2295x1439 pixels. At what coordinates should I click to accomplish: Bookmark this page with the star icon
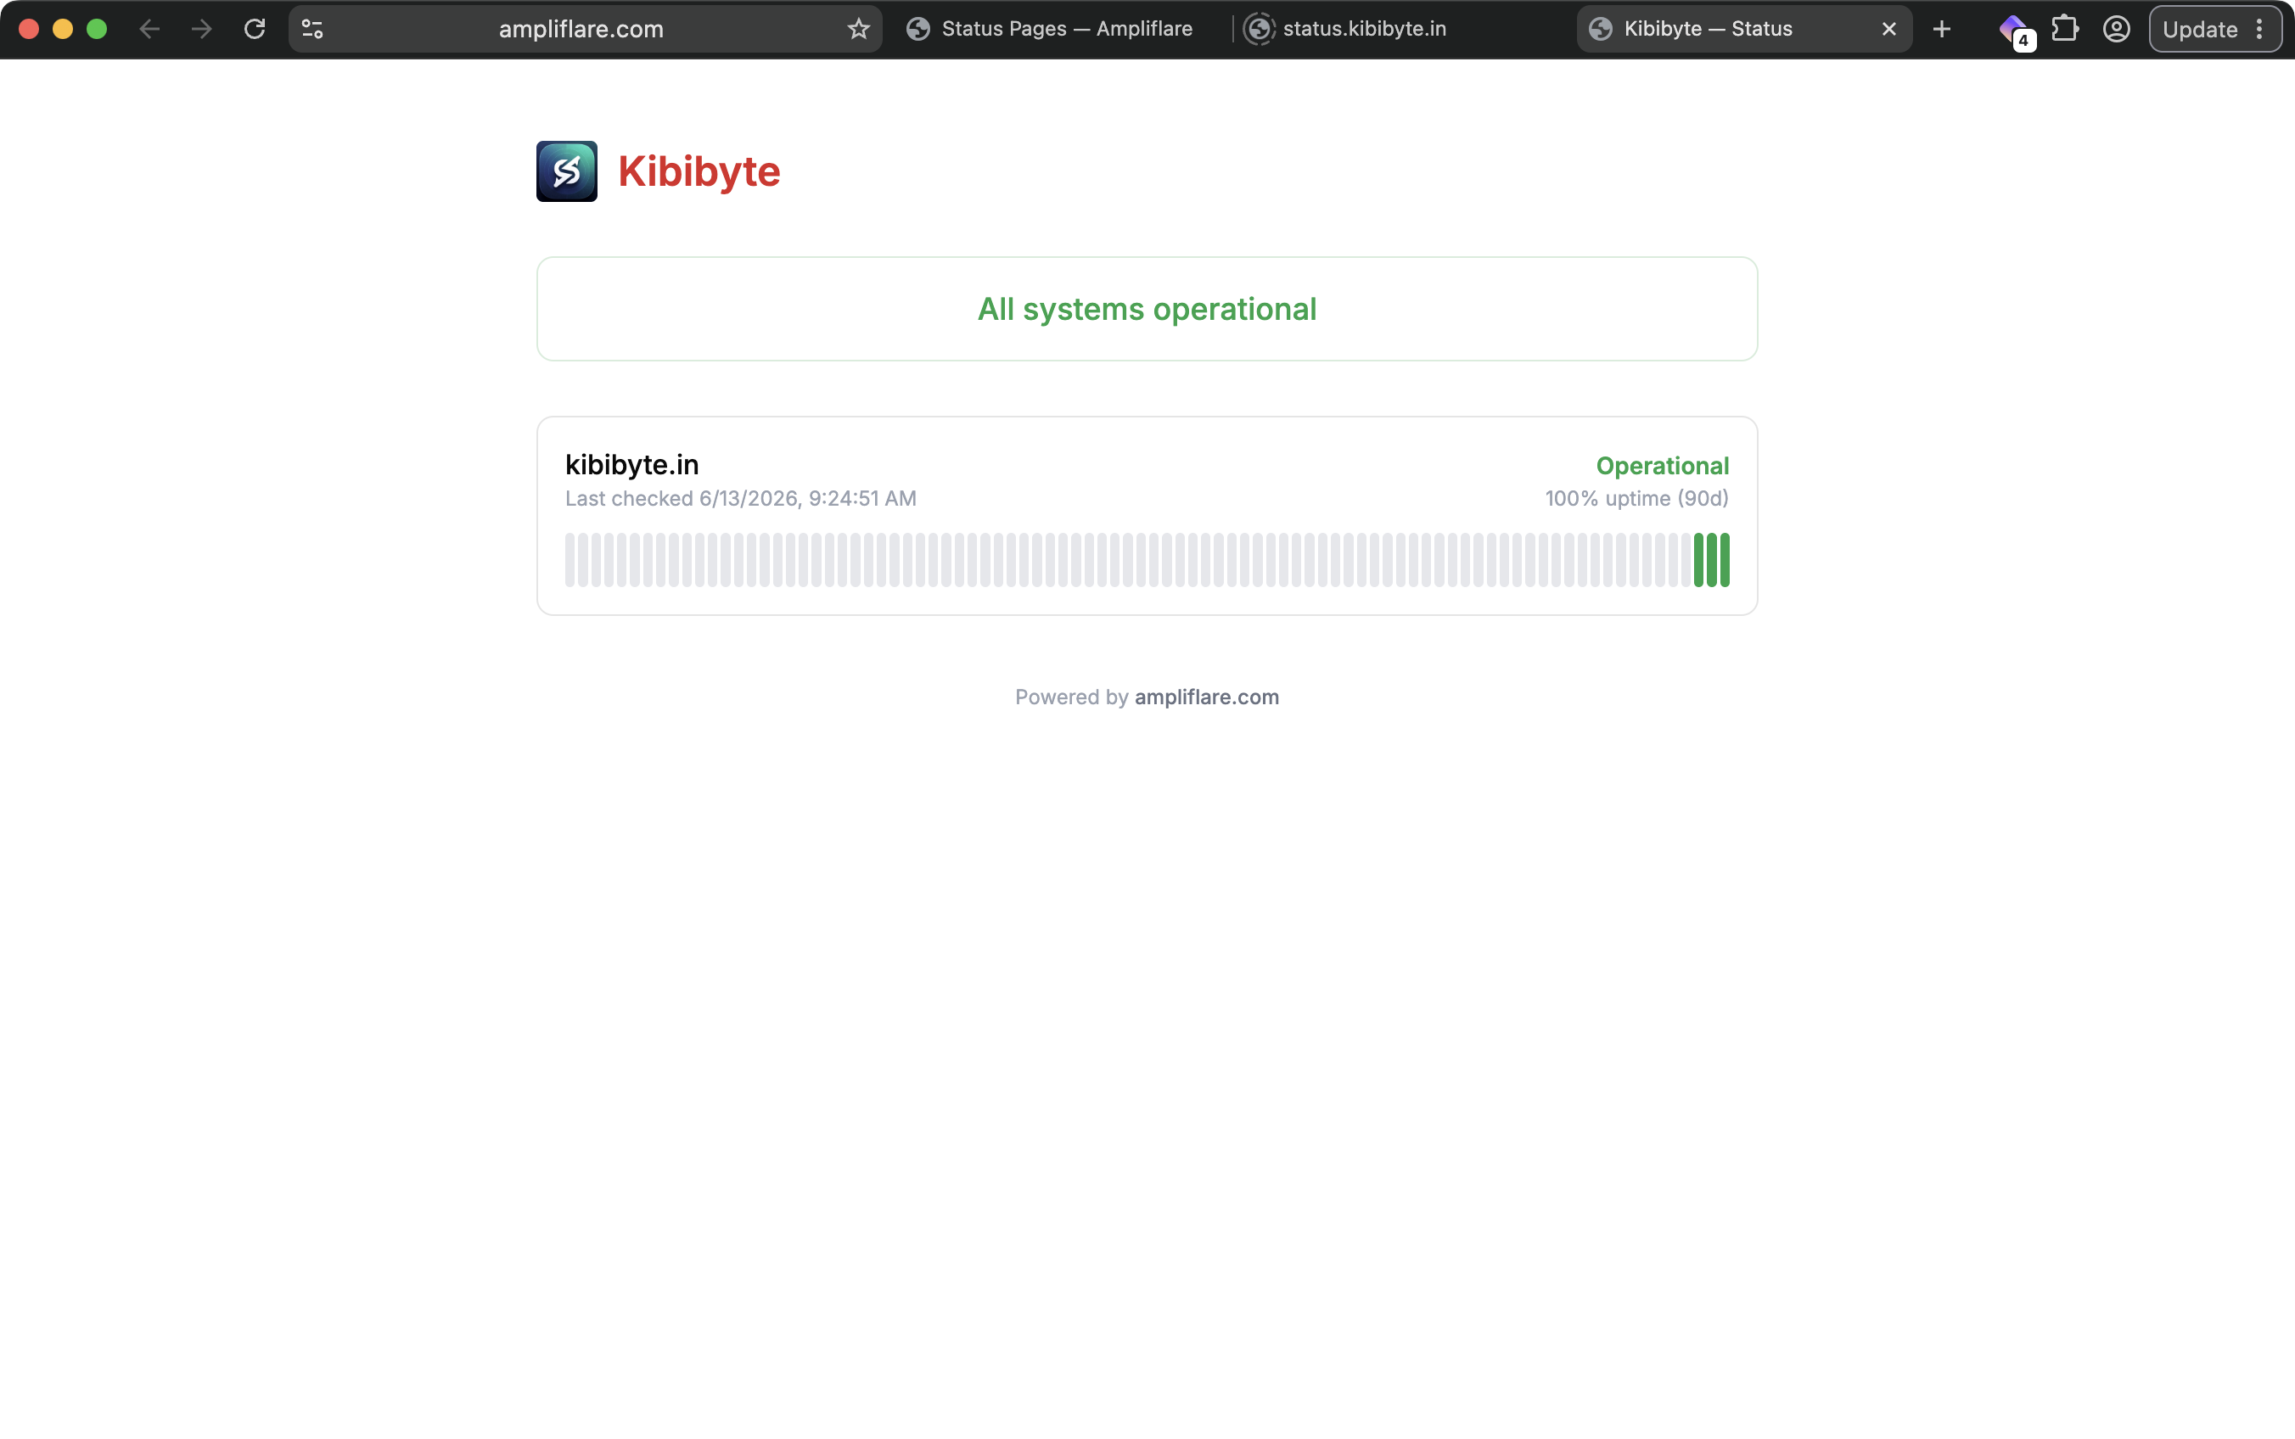point(859,29)
